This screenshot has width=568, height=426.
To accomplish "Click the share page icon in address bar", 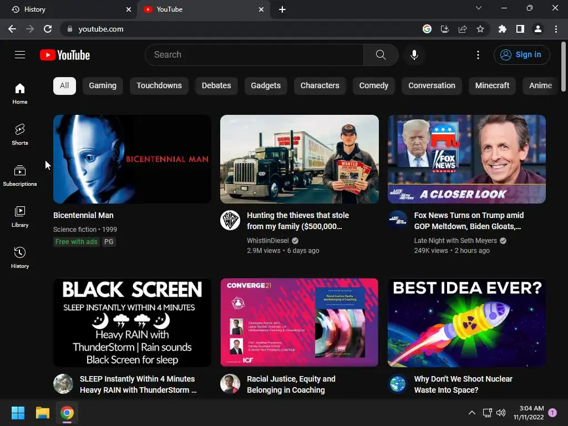I will pos(463,29).
